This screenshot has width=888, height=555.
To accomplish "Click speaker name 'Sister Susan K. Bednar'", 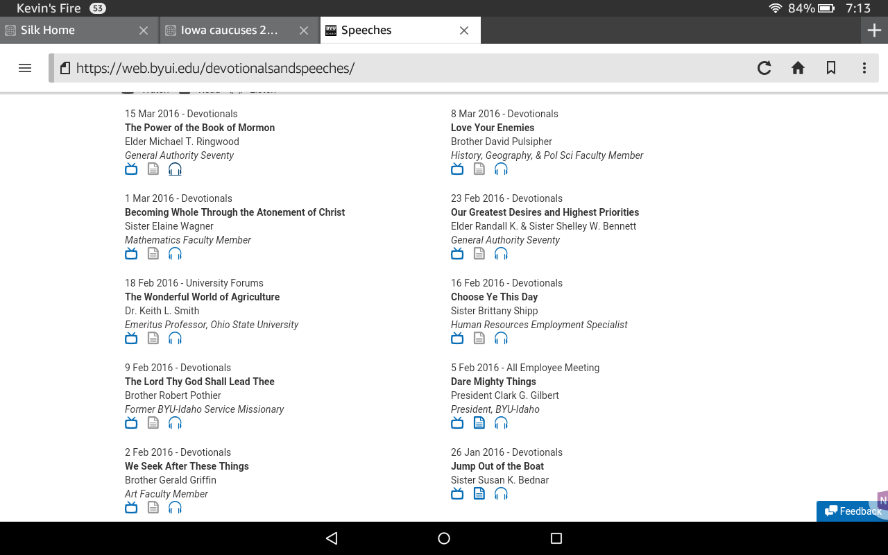I will [499, 480].
